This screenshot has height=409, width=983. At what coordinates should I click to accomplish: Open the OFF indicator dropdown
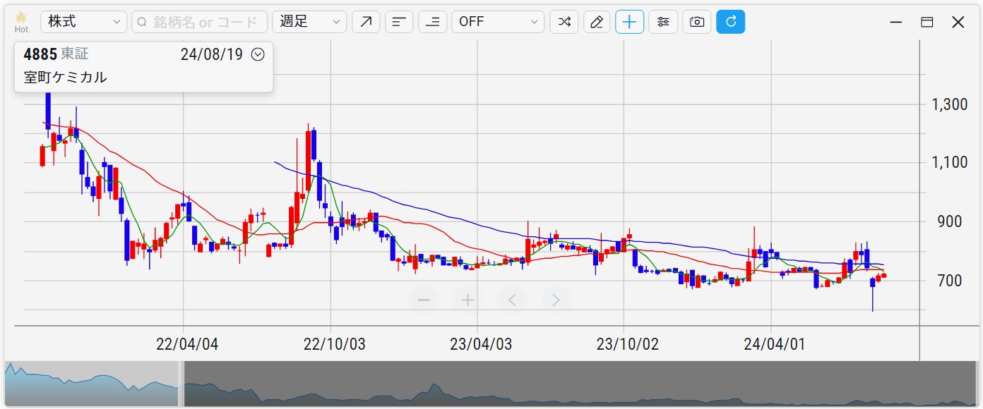coord(498,22)
